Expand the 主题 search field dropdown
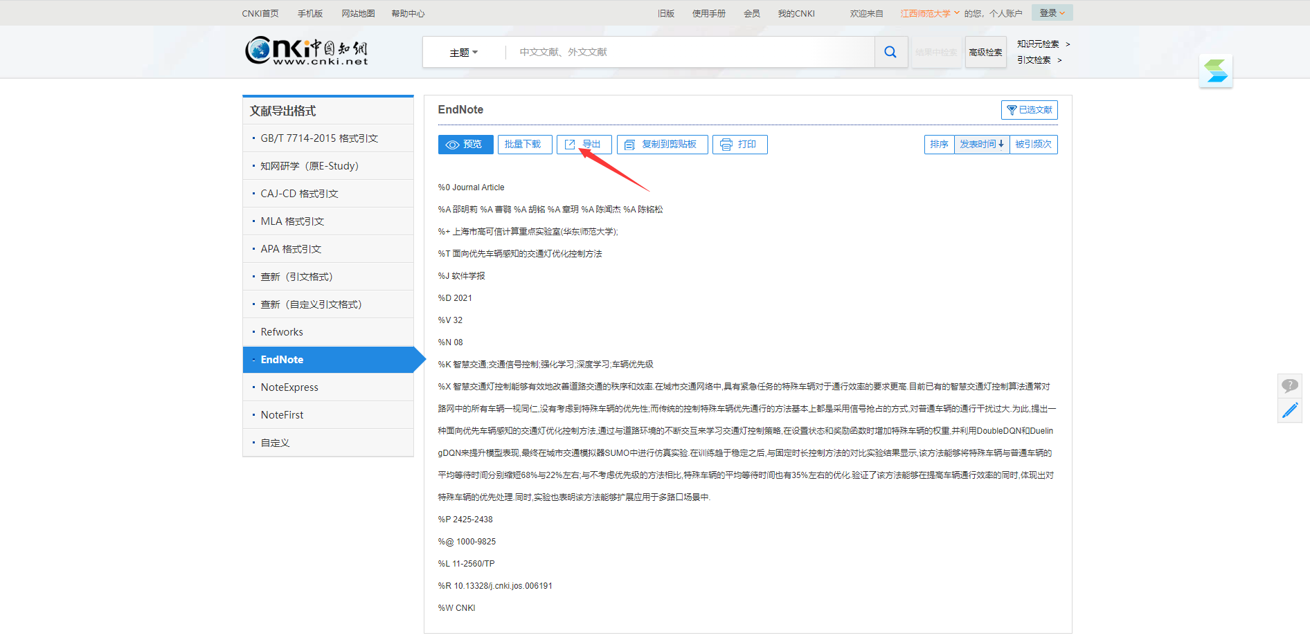The height and width of the screenshot is (642, 1310). [x=463, y=53]
